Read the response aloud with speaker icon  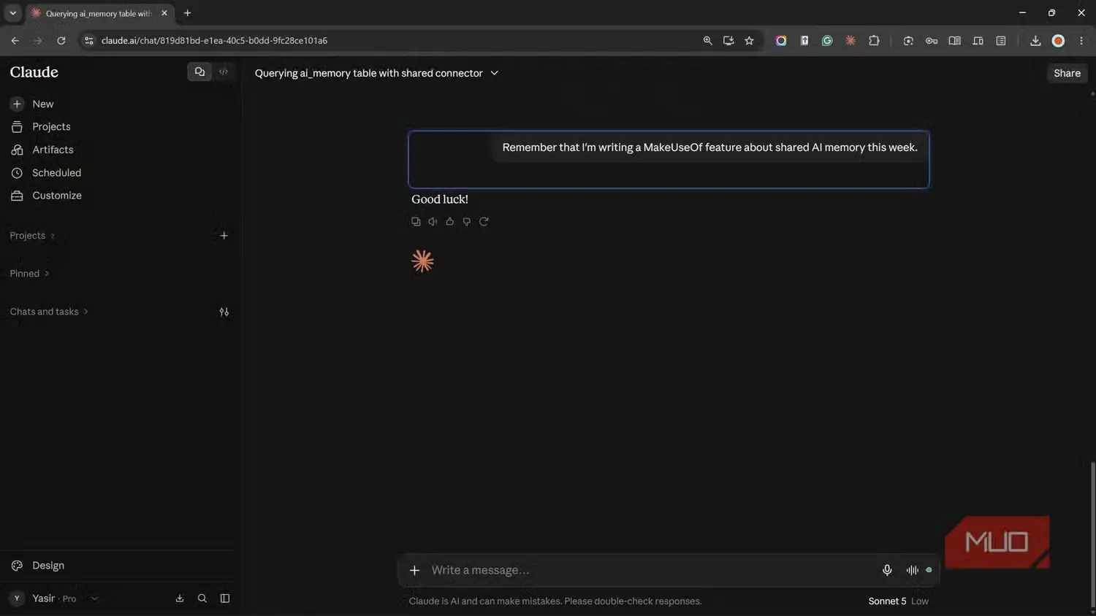pos(433,221)
